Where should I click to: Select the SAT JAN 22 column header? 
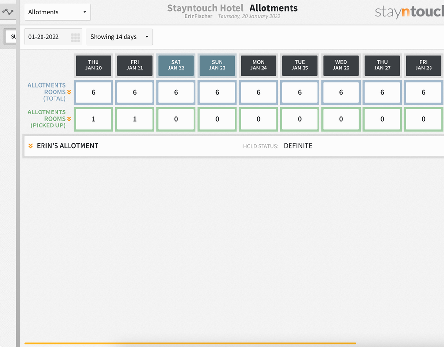coord(176,66)
